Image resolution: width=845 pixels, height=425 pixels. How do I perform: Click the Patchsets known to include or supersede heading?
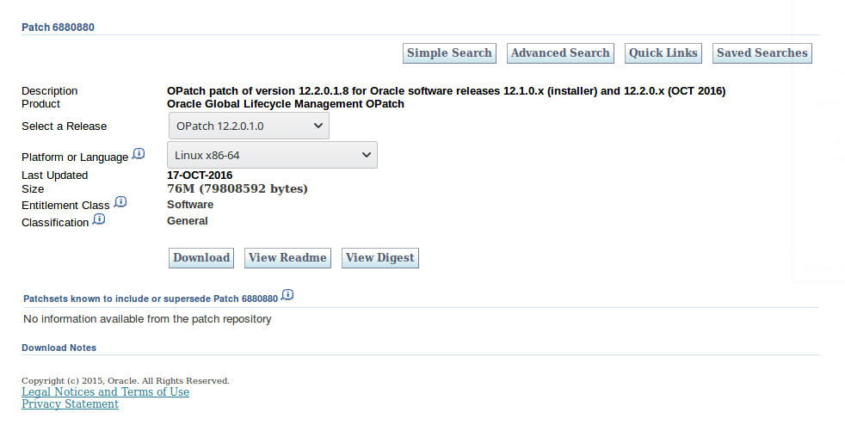tap(151, 299)
